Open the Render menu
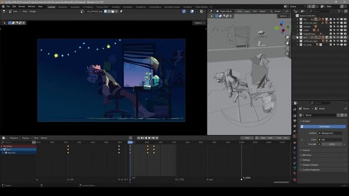Screen dimensions: 349x196 22,7
